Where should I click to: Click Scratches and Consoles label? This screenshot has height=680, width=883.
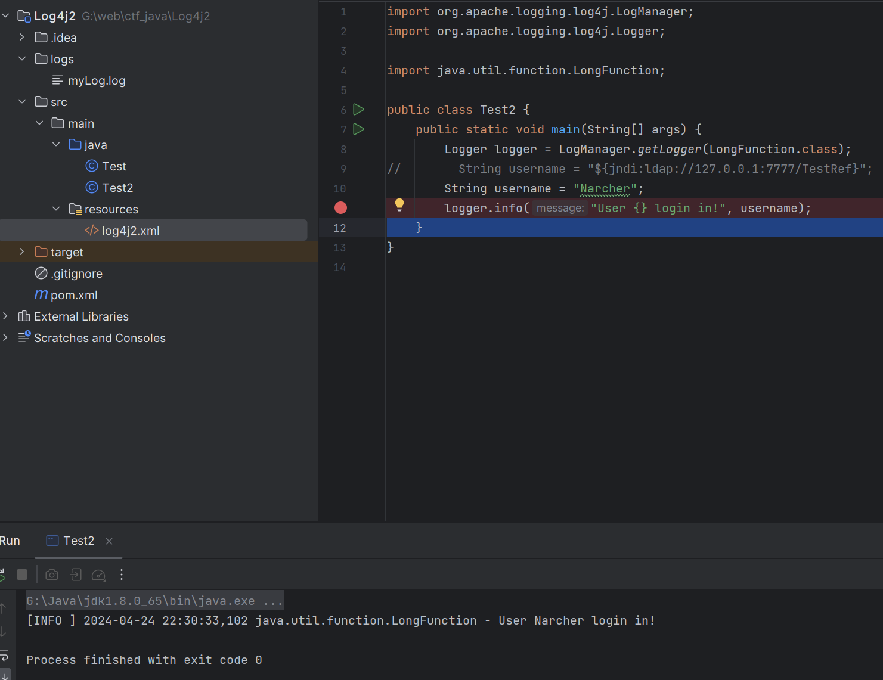pos(100,338)
